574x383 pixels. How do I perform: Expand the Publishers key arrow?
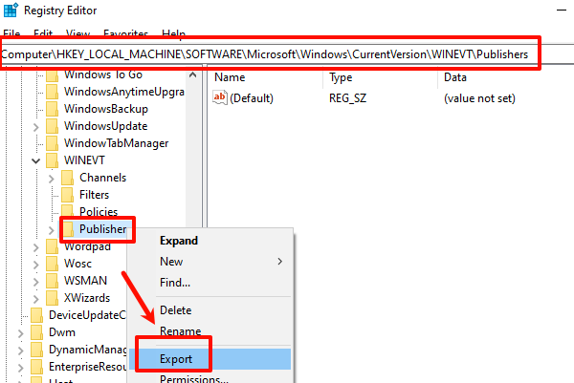(52, 230)
